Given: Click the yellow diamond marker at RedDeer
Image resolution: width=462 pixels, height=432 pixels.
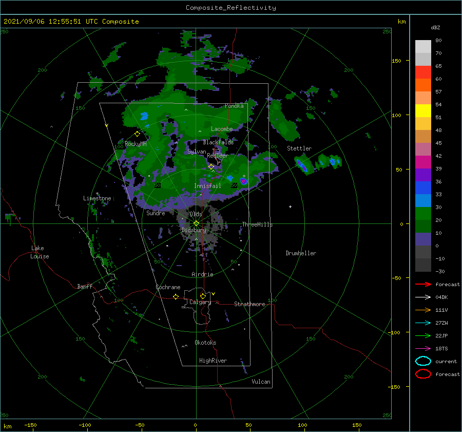Looking at the screenshot, I should tap(211, 167).
